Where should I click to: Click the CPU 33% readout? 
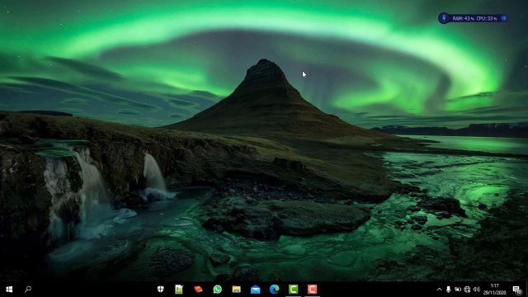(487, 18)
